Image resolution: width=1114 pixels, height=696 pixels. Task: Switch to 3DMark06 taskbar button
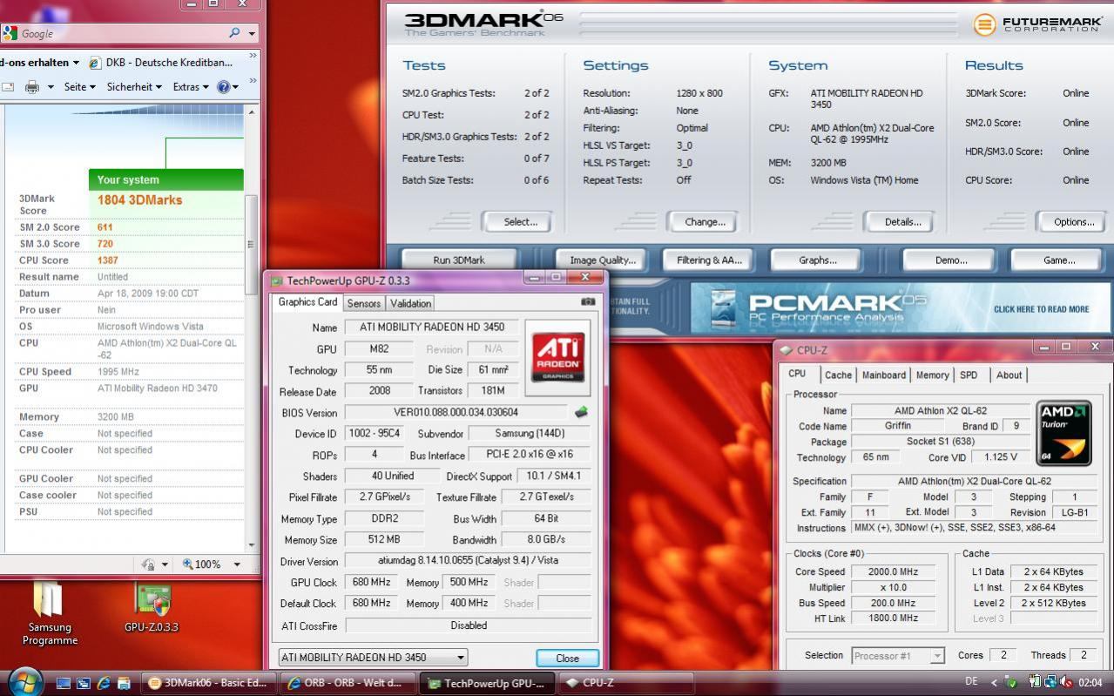pos(209,683)
